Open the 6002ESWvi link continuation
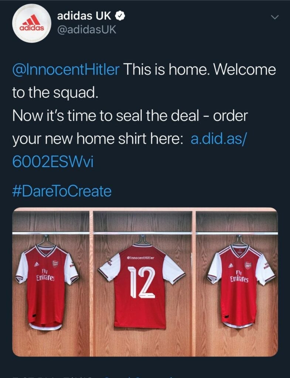 (52, 162)
